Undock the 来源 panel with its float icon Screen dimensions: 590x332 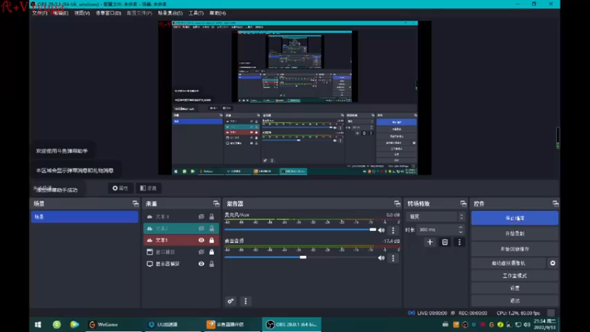pyautogui.click(x=216, y=204)
